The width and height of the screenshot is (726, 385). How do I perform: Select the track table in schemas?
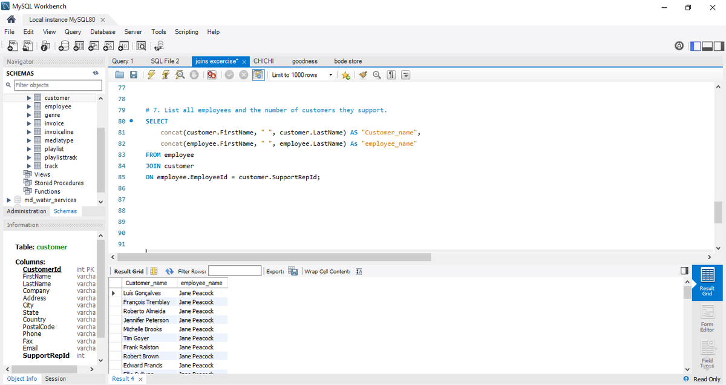pyautogui.click(x=51, y=166)
